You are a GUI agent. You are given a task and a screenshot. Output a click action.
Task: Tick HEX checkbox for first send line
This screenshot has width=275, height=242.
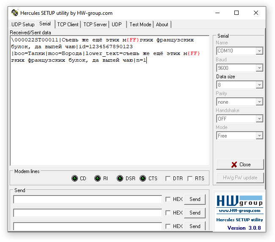coord(168,199)
